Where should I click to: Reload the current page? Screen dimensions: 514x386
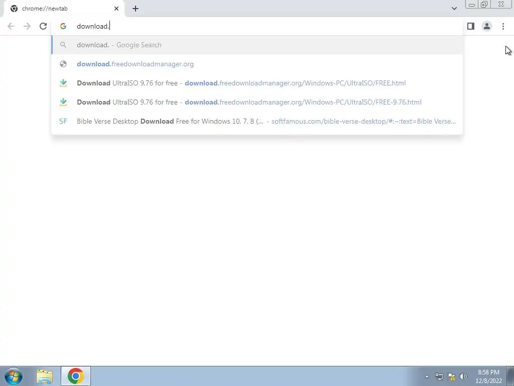tap(43, 26)
